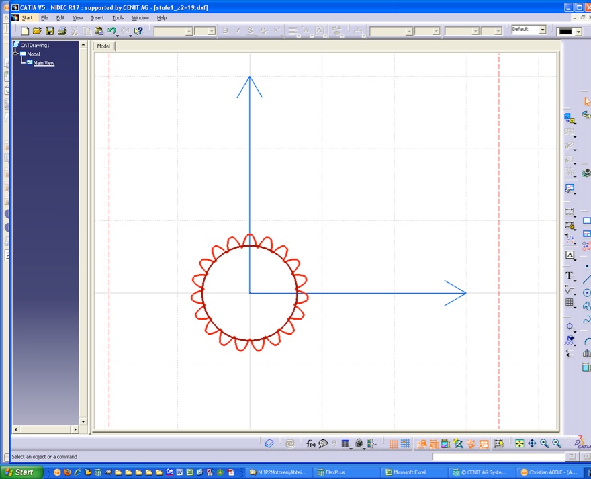The height and width of the screenshot is (479, 591).
Task: Click tree panel scroll-right arrow
Action: point(75,429)
